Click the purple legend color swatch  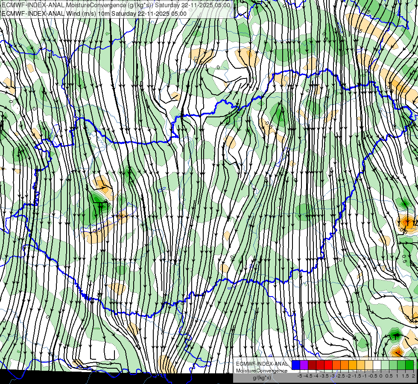(304, 365)
